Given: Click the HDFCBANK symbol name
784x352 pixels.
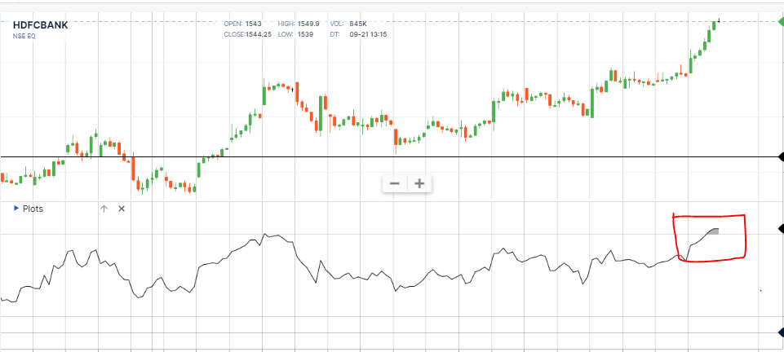Looking at the screenshot, I should tap(41, 24).
